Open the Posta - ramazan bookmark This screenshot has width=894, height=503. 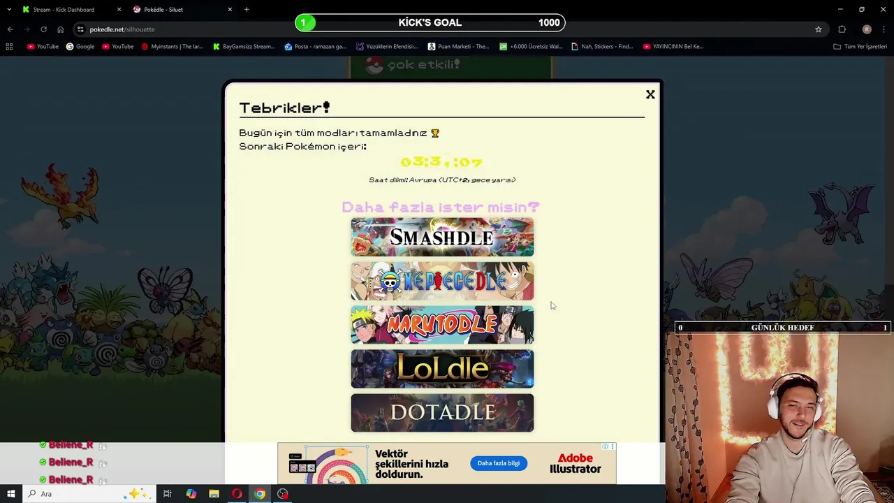point(316,47)
